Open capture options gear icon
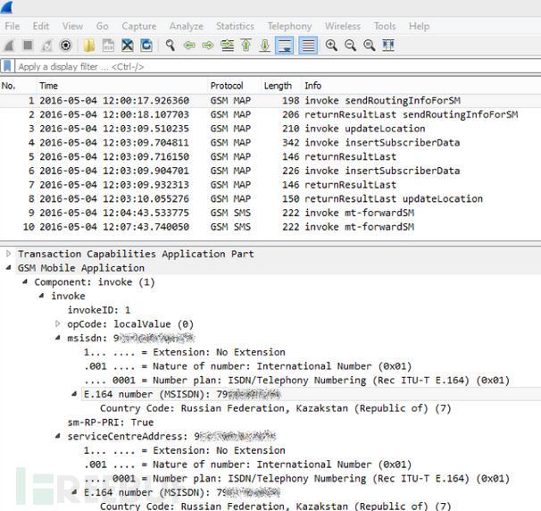This screenshot has width=541, height=511. click(66, 46)
